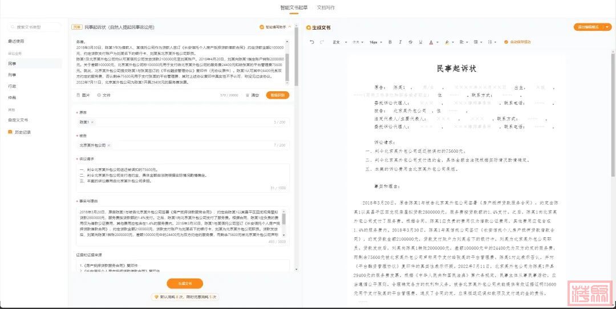Select 刑事 category in the sidebar
The height and width of the screenshot is (309, 616).
click(13, 75)
